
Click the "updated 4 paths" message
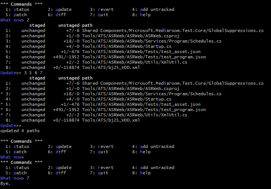pos(20,131)
